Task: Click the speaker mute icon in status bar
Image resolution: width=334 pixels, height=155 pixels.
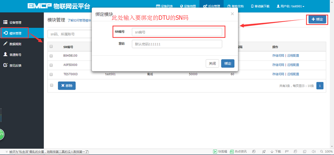Action: point(313,152)
